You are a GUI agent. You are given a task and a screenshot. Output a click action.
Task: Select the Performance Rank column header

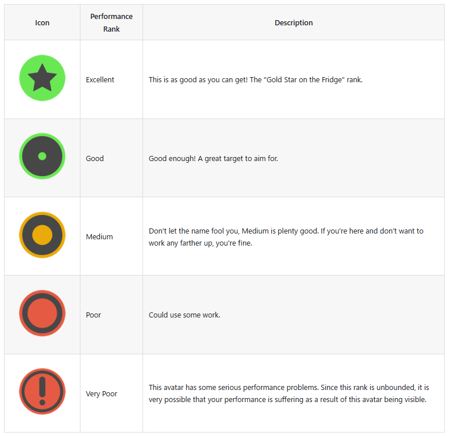point(111,22)
